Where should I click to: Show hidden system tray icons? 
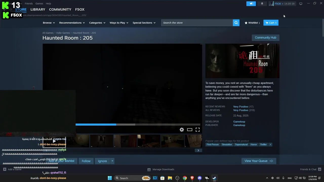267,178
